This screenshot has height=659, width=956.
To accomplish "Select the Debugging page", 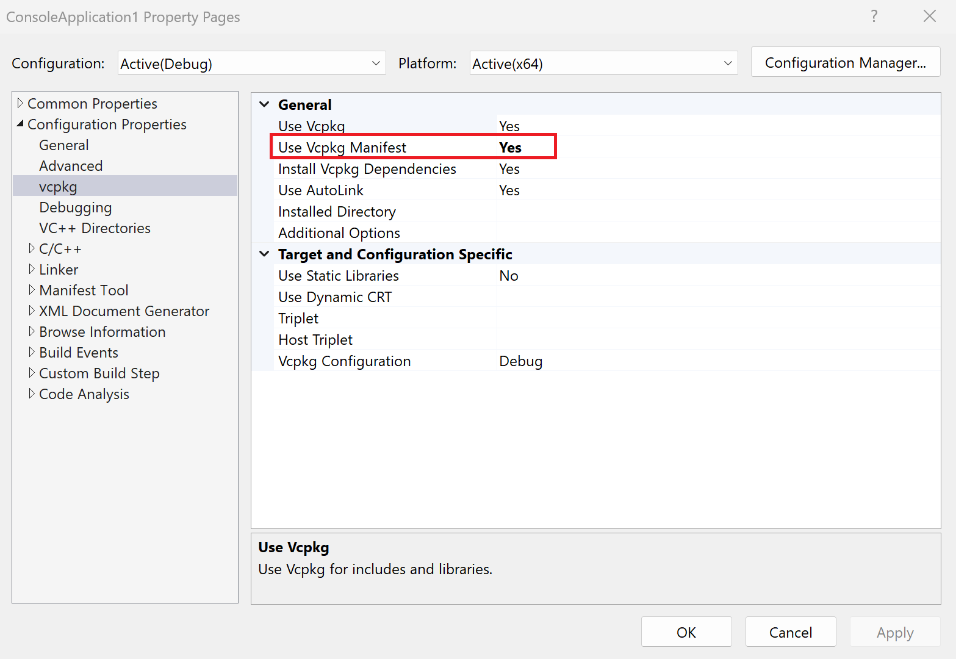I will [x=75, y=207].
